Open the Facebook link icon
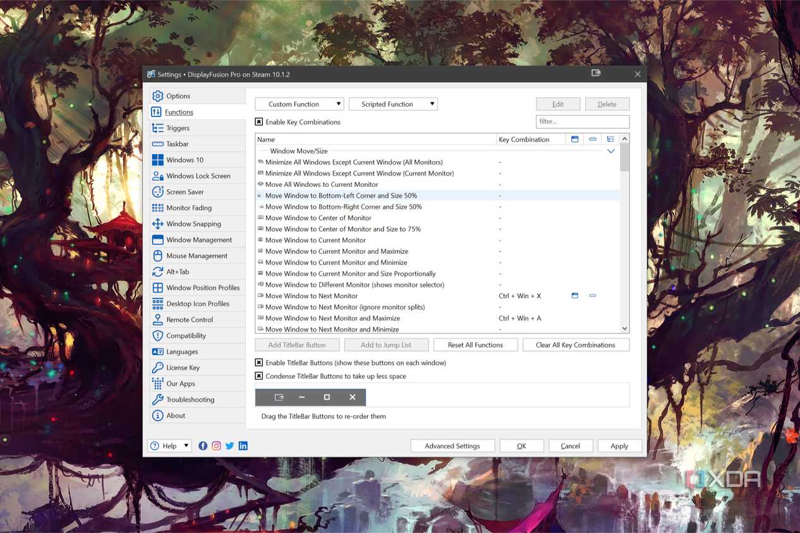This screenshot has height=533, width=800. (203, 446)
